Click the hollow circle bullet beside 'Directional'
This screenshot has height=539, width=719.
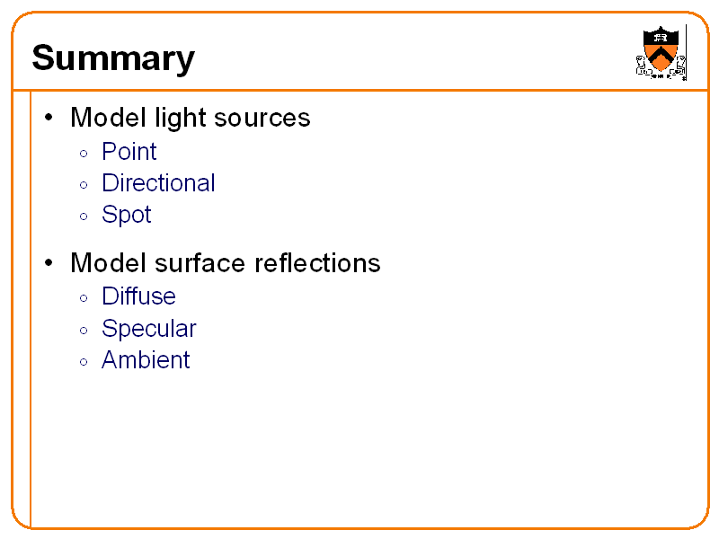click(83, 185)
